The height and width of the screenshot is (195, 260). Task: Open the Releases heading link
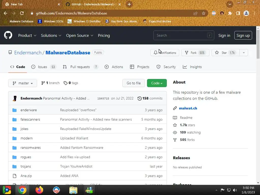pos(181,158)
